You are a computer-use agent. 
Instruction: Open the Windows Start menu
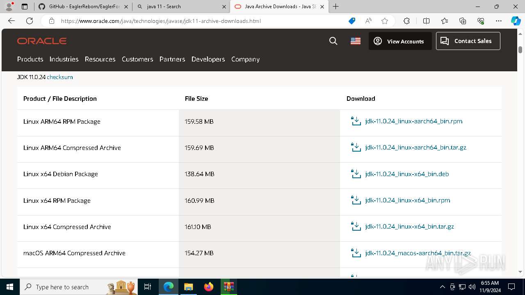[x=10, y=287]
